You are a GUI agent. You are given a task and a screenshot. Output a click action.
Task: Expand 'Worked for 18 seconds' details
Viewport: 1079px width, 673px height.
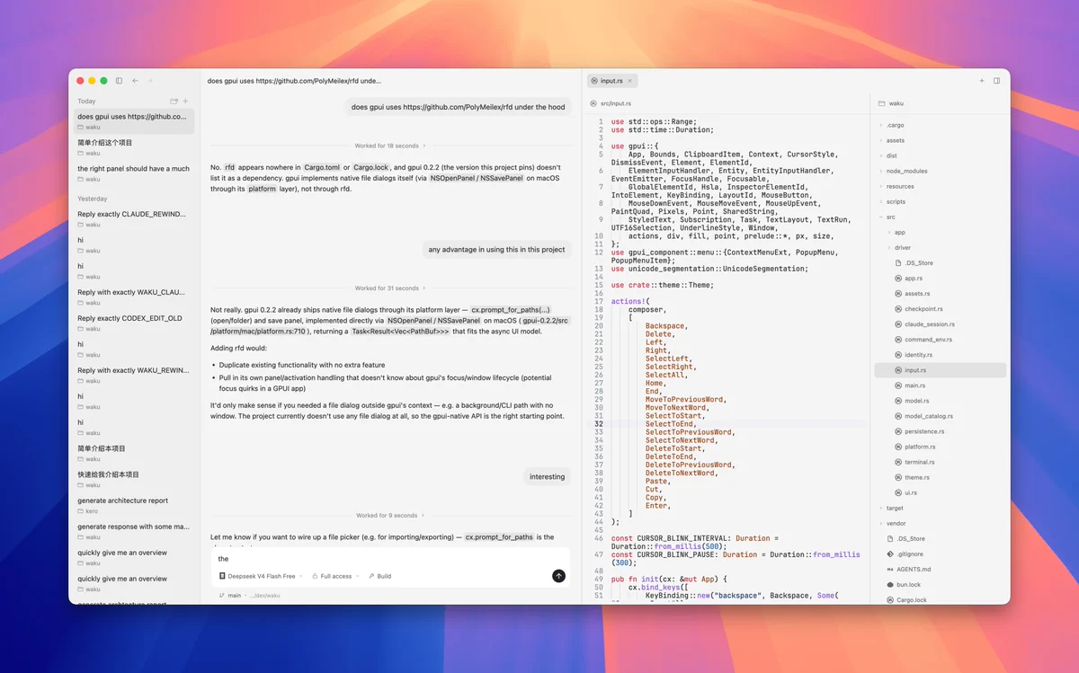(x=390, y=146)
